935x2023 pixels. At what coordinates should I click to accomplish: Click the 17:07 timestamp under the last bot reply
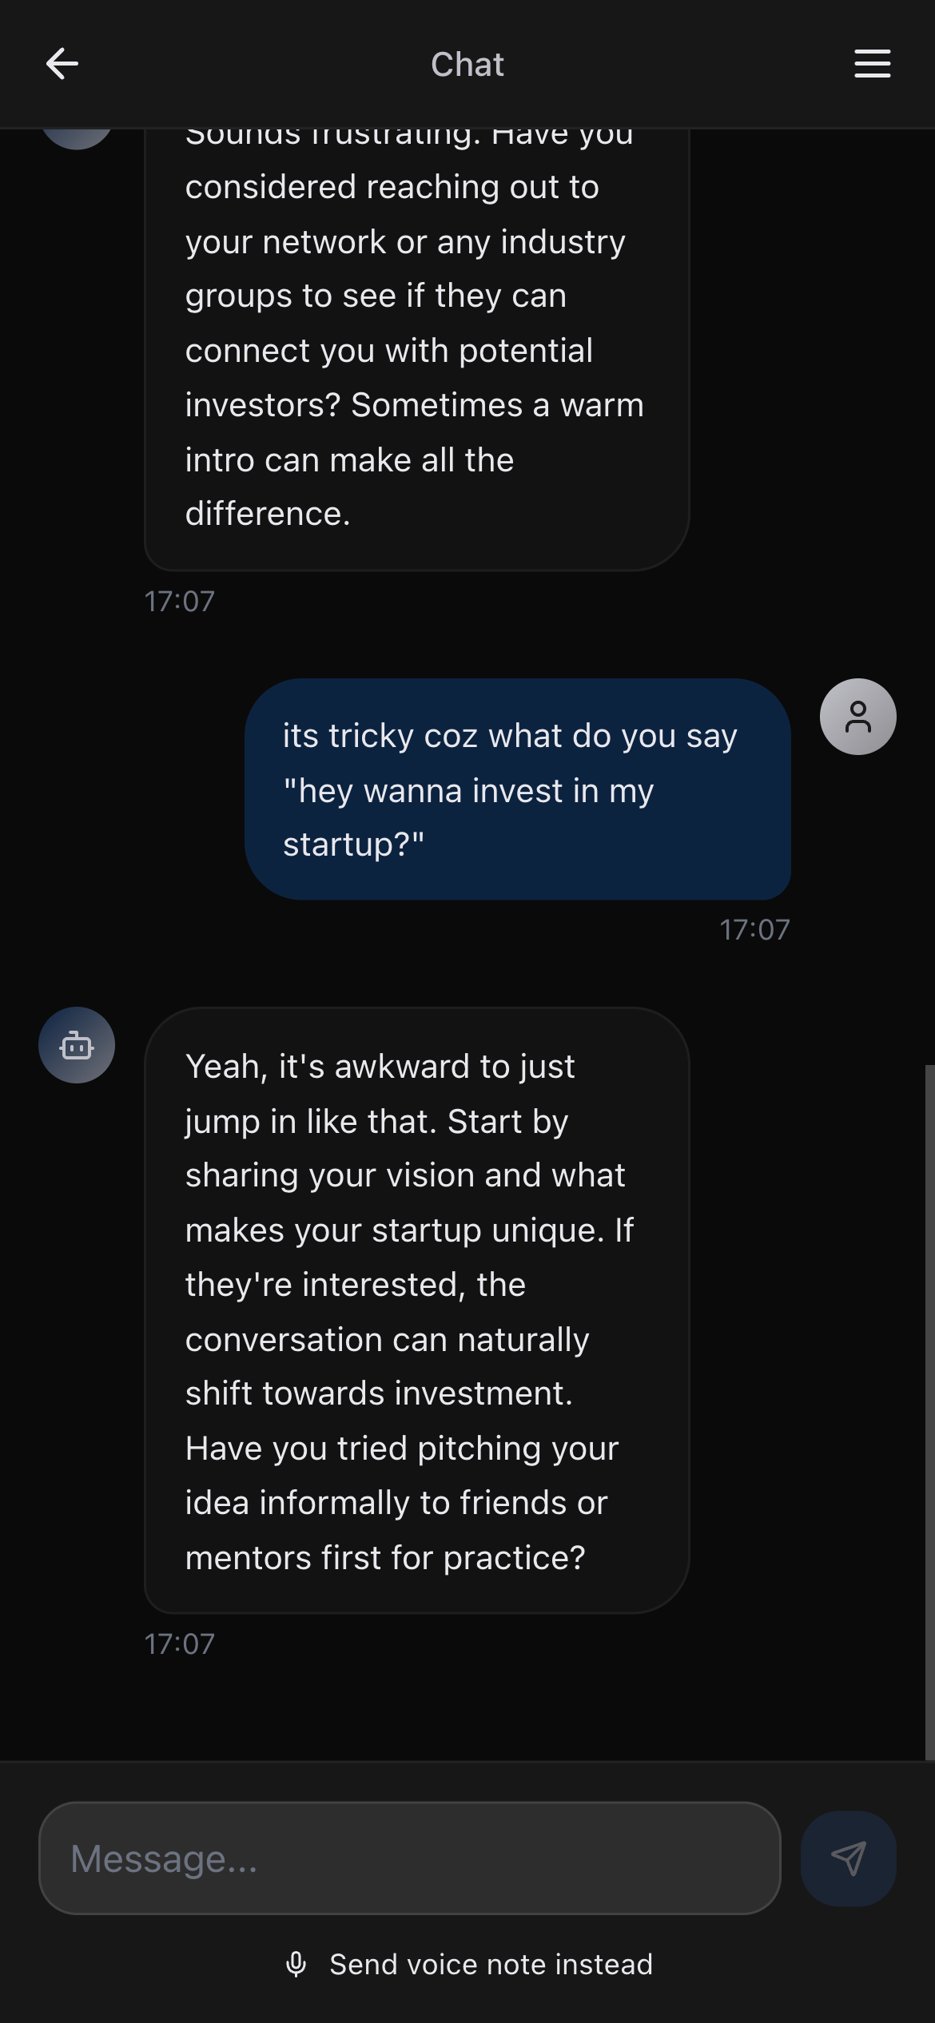(x=180, y=1644)
